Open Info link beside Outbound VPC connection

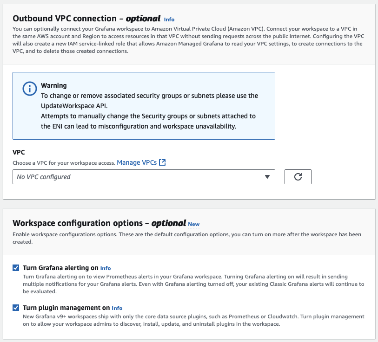(169, 19)
